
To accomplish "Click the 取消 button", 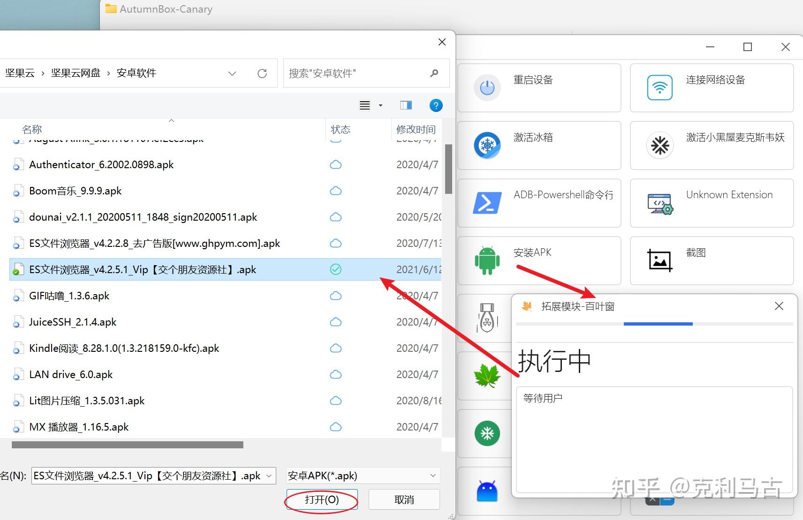I will click(x=404, y=500).
